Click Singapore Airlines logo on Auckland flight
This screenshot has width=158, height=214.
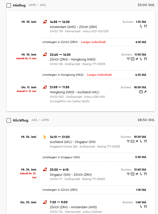(x=45, y=137)
